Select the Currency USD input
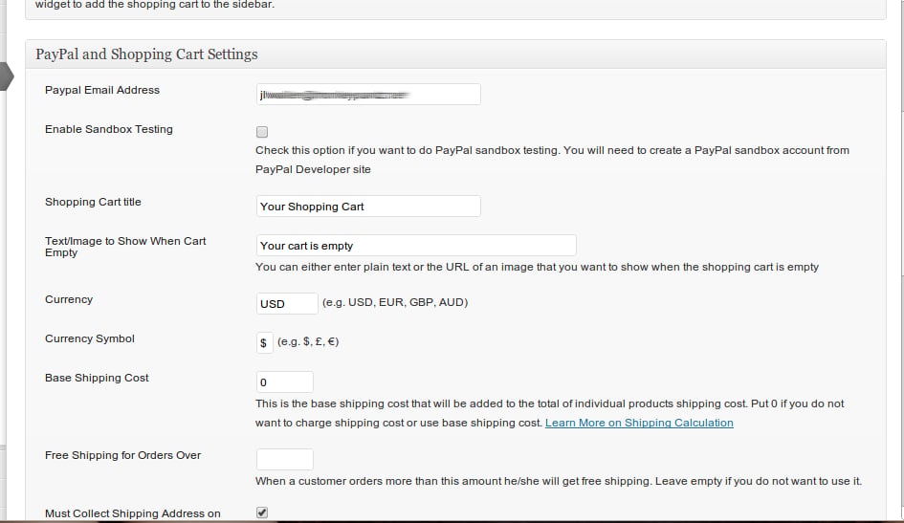Image resolution: width=904 pixels, height=523 pixels. (x=287, y=303)
